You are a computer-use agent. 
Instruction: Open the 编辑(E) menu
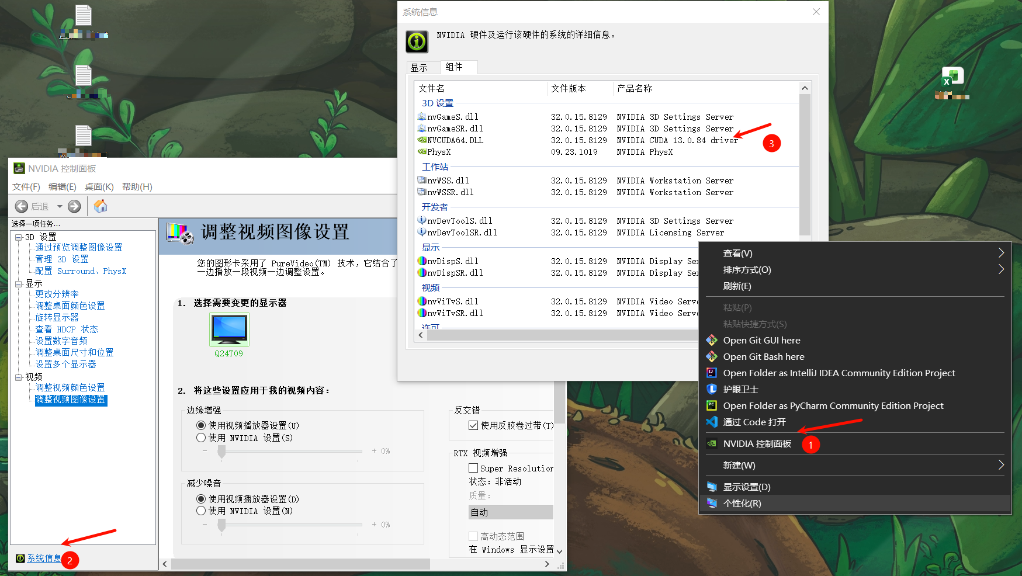(x=63, y=187)
